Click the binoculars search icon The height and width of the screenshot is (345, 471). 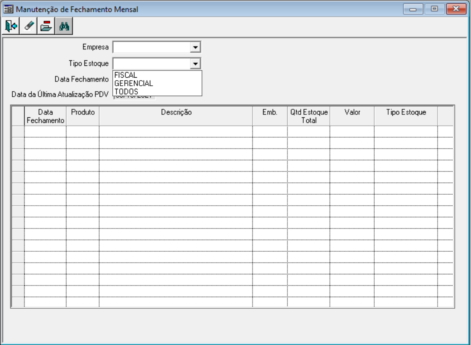click(64, 26)
